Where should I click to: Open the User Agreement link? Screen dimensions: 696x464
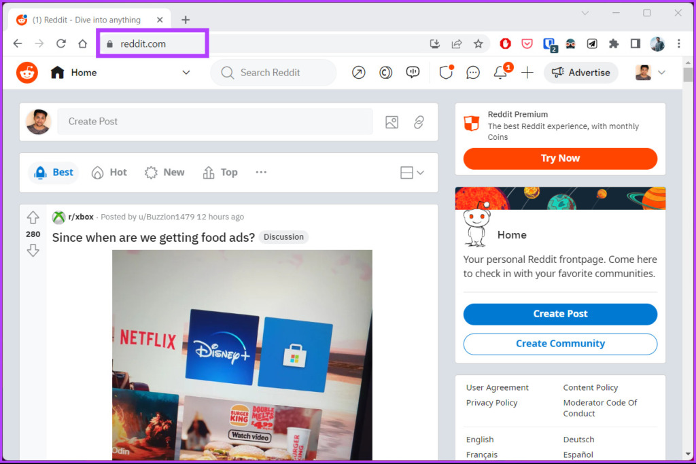[x=497, y=388]
